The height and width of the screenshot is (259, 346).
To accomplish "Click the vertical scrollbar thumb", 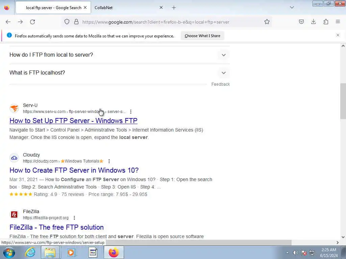I will pos(343,101).
